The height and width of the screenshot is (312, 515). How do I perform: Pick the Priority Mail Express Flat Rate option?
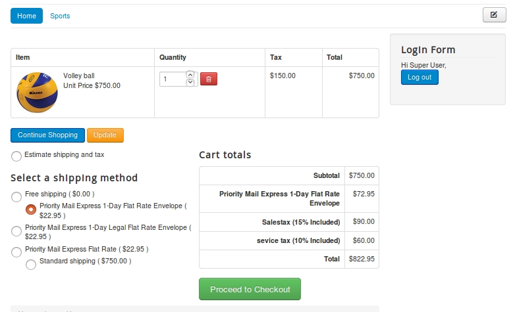point(16,252)
